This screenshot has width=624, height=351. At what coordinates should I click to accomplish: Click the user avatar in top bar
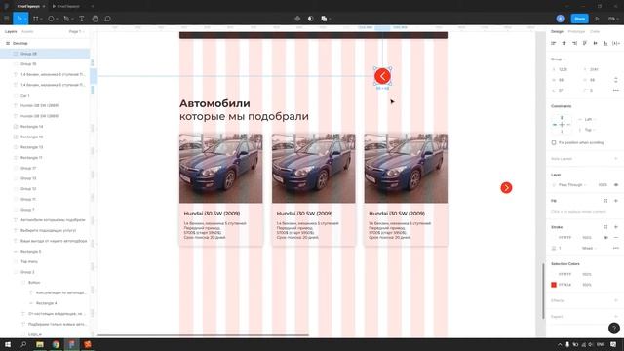(560, 19)
